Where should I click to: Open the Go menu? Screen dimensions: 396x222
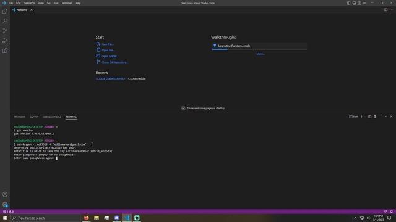(x=48, y=3)
